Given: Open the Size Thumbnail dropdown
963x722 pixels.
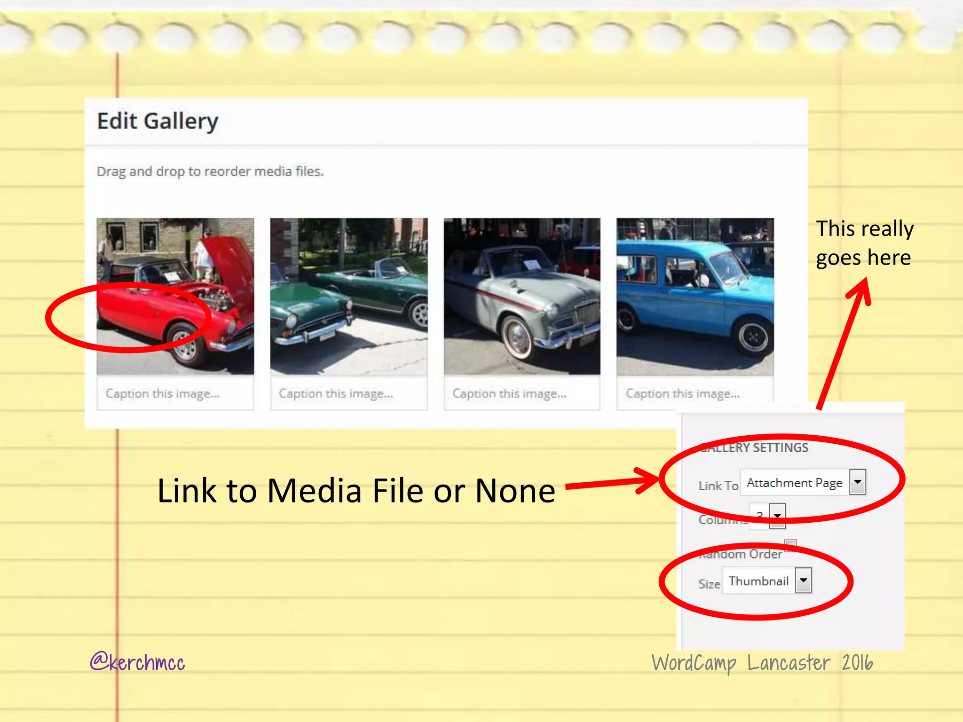Looking at the screenshot, I should tap(767, 581).
